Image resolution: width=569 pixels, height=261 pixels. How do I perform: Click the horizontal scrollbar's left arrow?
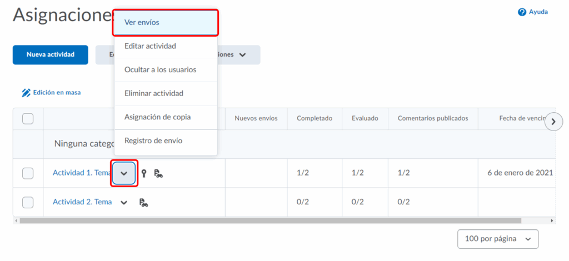(x=15, y=220)
